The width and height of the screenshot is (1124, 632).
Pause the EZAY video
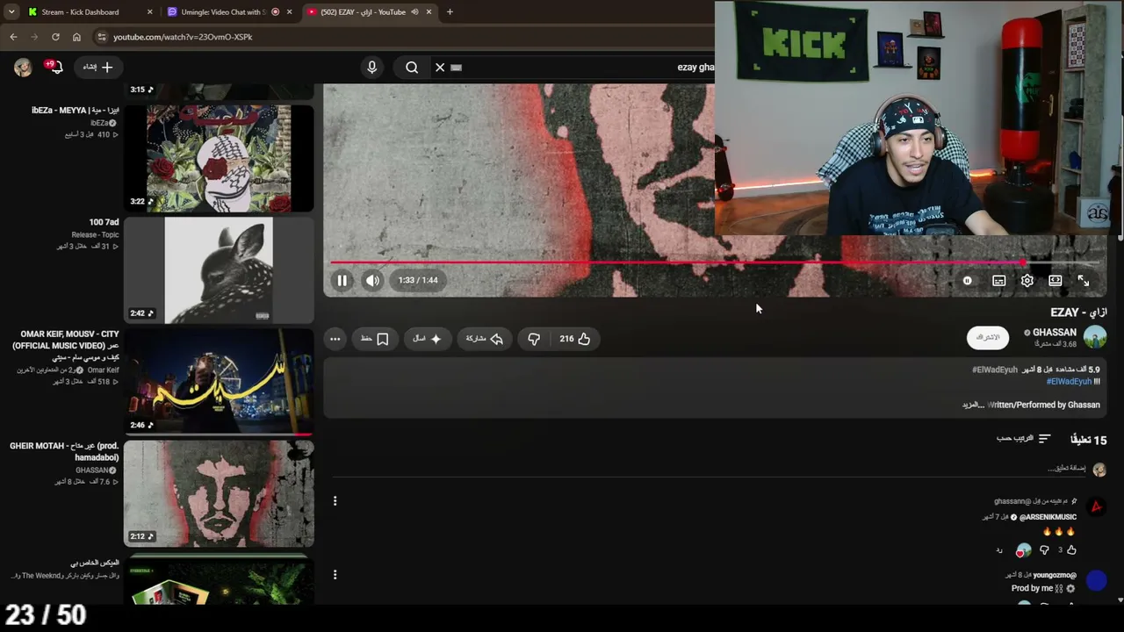coord(342,280)
